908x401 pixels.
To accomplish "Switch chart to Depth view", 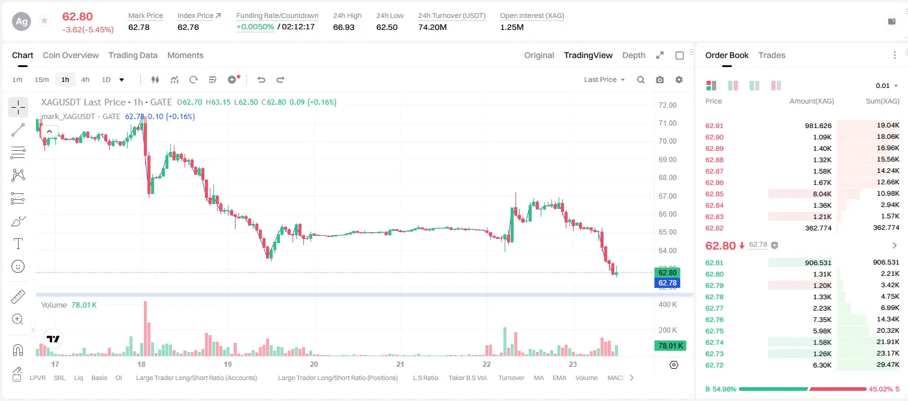I will [634, 55].
